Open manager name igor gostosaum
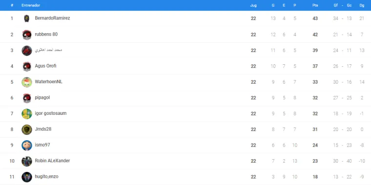This screenshot has height=185, width=371. (51, 113)
